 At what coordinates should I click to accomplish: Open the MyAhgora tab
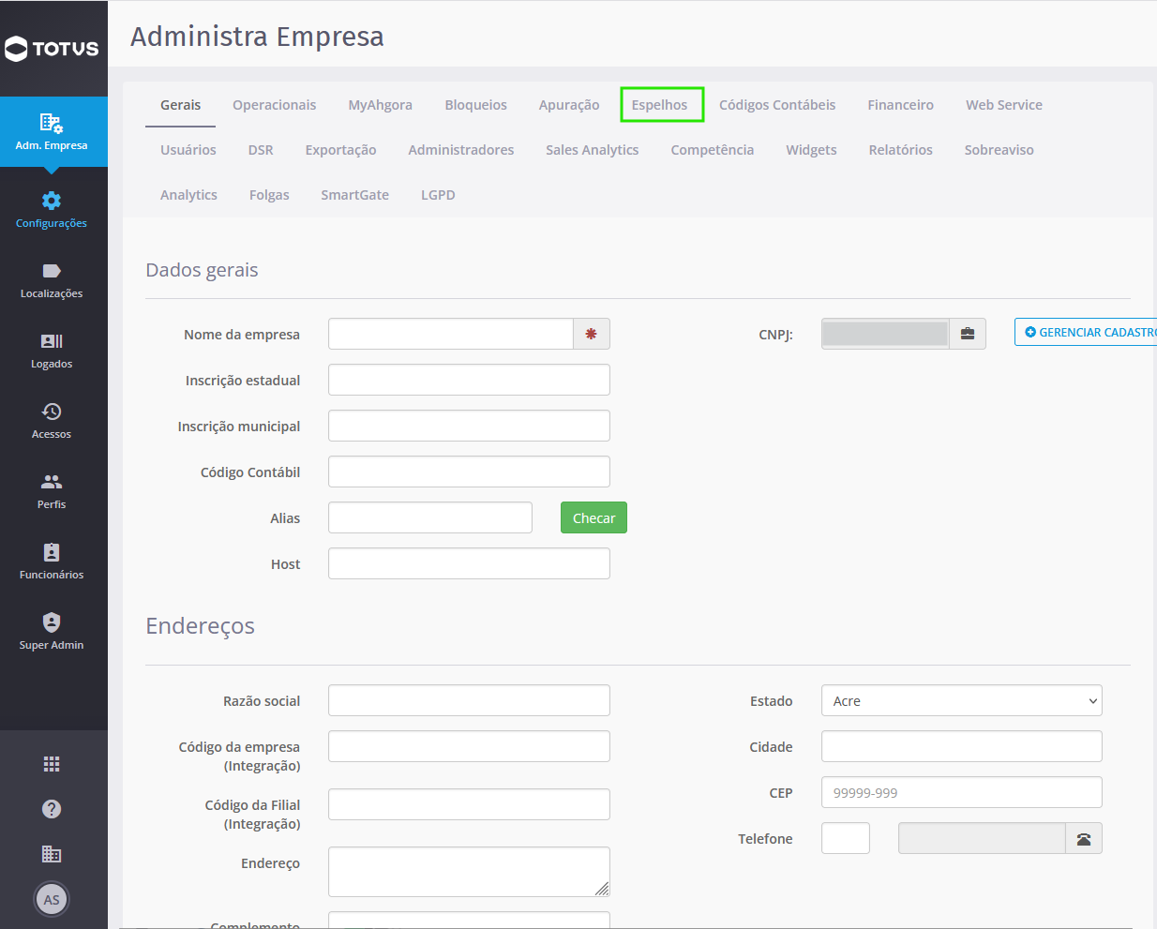381,105
